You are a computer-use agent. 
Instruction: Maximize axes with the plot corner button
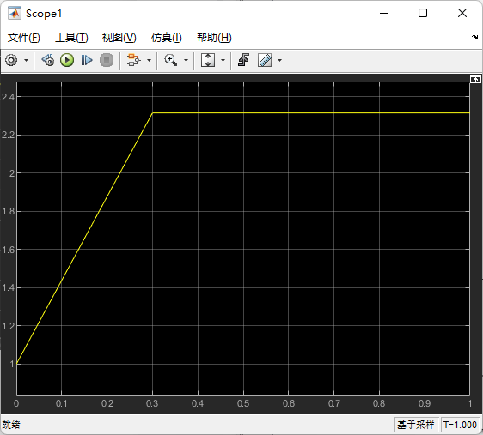475,79
